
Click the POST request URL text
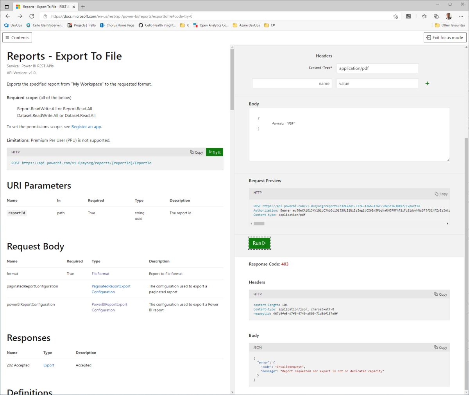coord(81,163)
